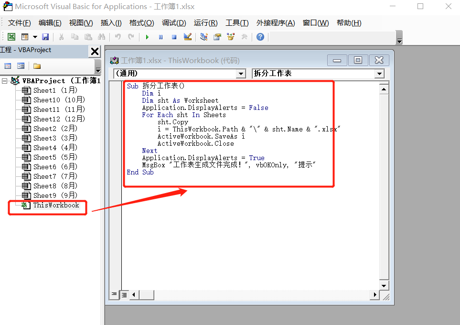Click code window scroll down arrow
Image resolution: width=460 pixels, height=325 pixels.
[384, 286]
